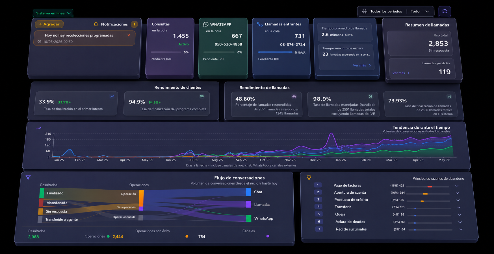Click the WhatsApp logo icon

click(206, 24)
